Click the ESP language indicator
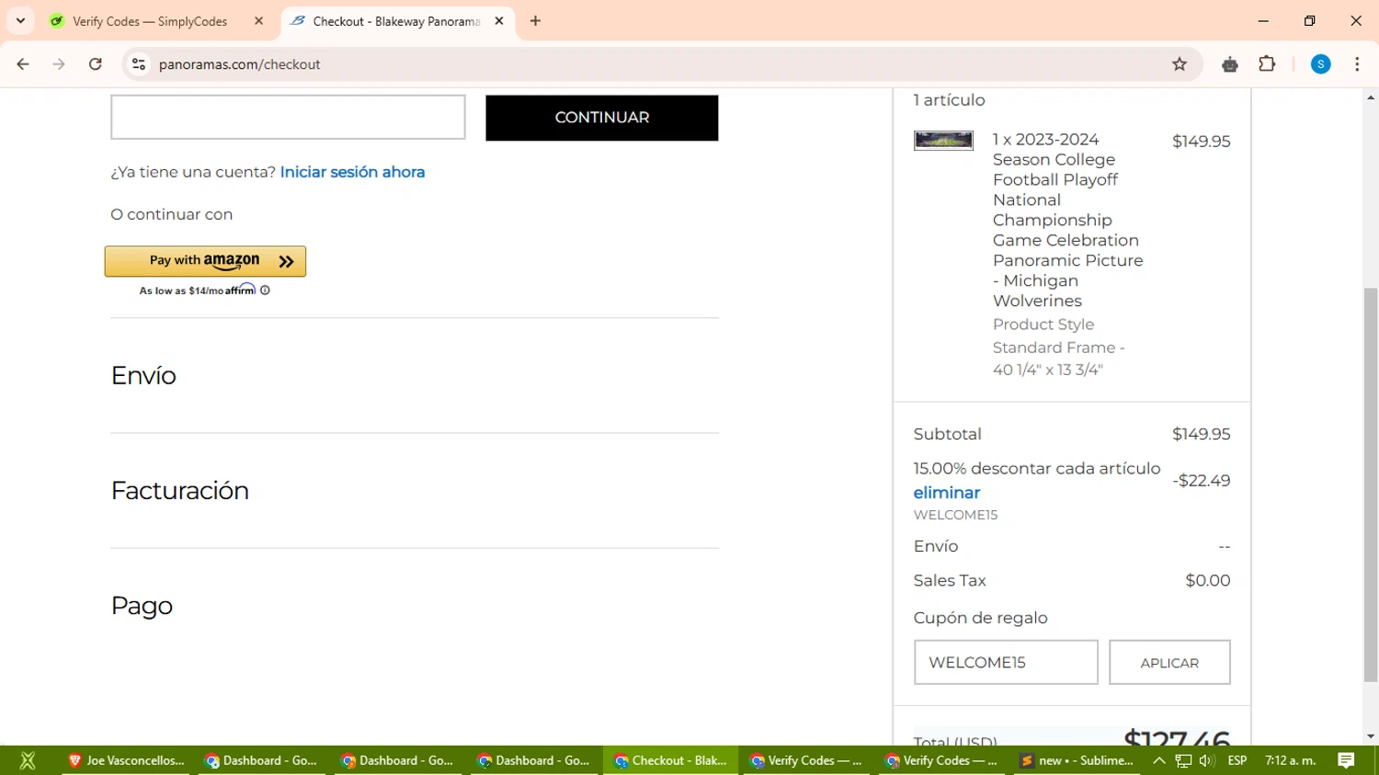 click(1237, 760)
